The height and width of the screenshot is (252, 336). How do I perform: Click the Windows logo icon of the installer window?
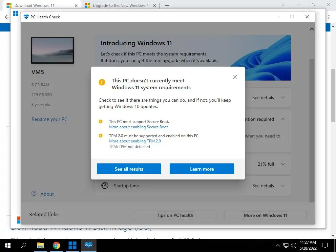(x=16, y=13)
